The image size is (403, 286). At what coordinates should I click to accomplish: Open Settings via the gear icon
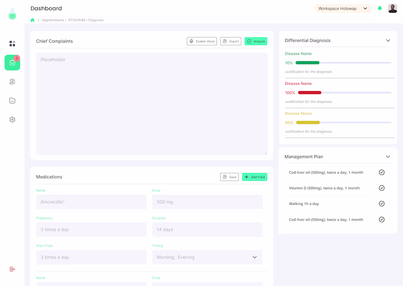pyautogui.click(x=12, y=119)
